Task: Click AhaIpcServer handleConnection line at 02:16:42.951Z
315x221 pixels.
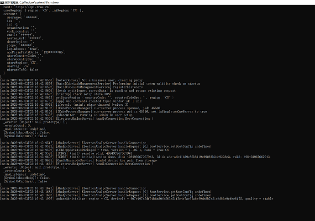Action: [73, 143]
